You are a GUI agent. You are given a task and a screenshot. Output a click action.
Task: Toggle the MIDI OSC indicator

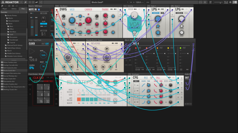[210, 2]
